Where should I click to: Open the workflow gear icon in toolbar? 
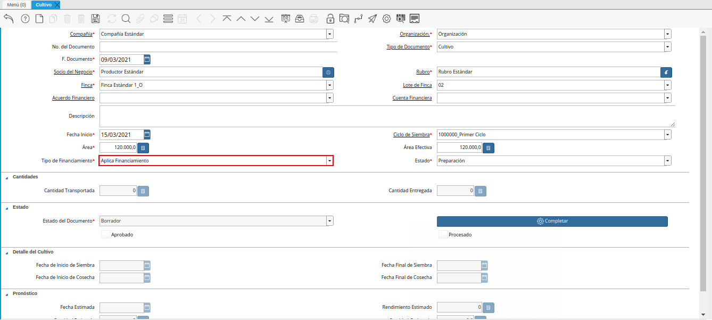click(387, 19)
